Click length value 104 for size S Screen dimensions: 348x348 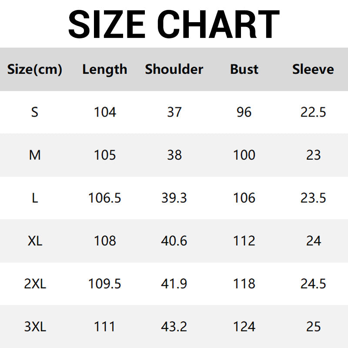(105, 112)
